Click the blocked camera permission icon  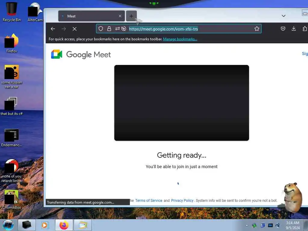tap(124, 29)
